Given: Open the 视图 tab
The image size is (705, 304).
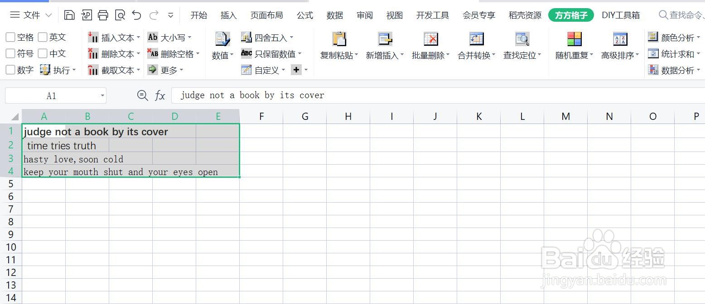Looking at the screenshot, I should pos(394,15).
